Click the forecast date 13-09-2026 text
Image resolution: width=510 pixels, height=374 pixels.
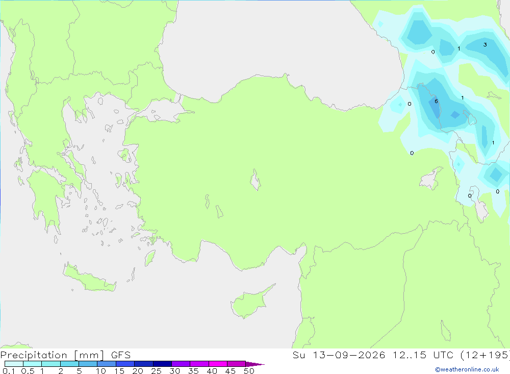[349, 355]
